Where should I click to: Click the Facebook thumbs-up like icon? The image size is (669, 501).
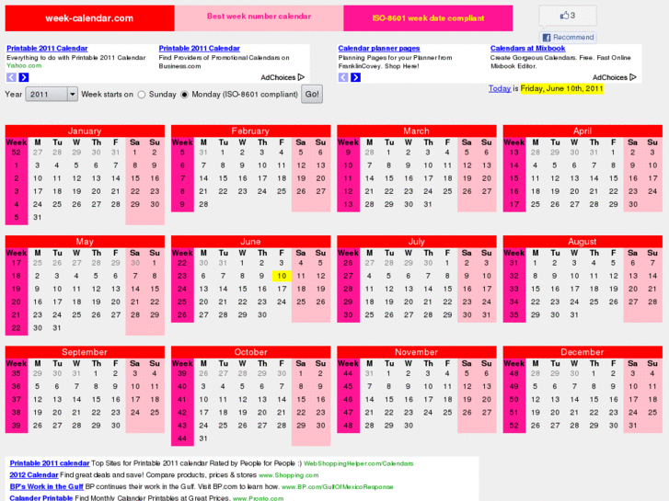pyautogui.click(x=564, y=16)
